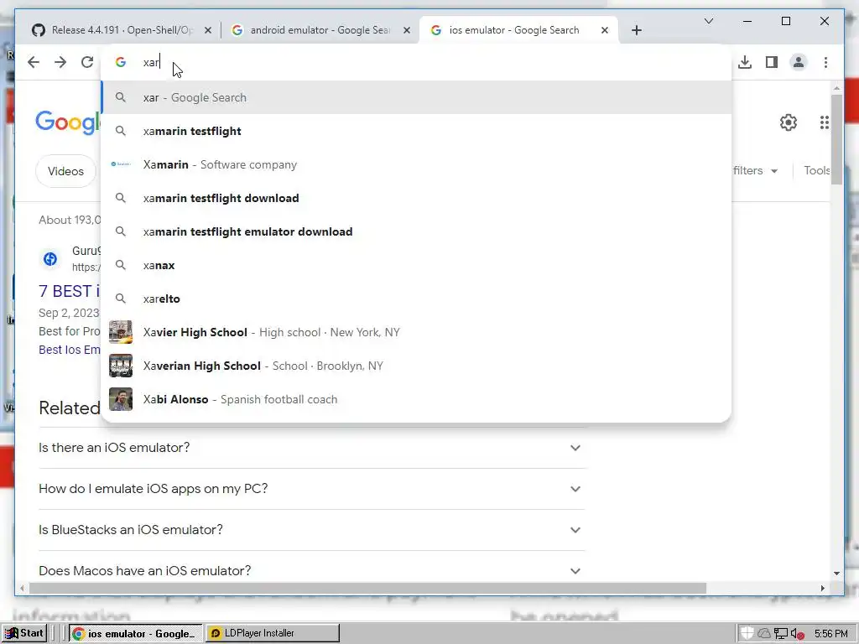
Task: Switch to Release 4.4.191 Open-Shell tab
Action: point(122,30)
